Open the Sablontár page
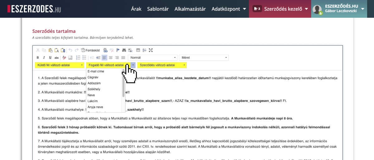Screen dimensions: 374x160 (x=158, y=9)
